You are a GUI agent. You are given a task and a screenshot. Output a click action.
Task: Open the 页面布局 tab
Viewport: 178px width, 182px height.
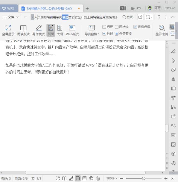pos(43,17)
